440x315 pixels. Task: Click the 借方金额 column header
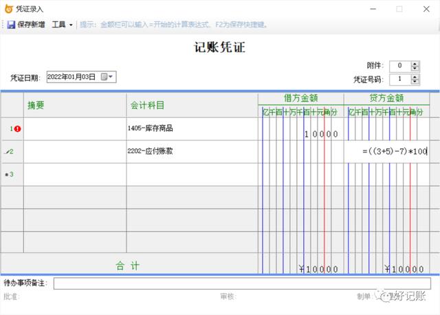click(x=301, y=98)
